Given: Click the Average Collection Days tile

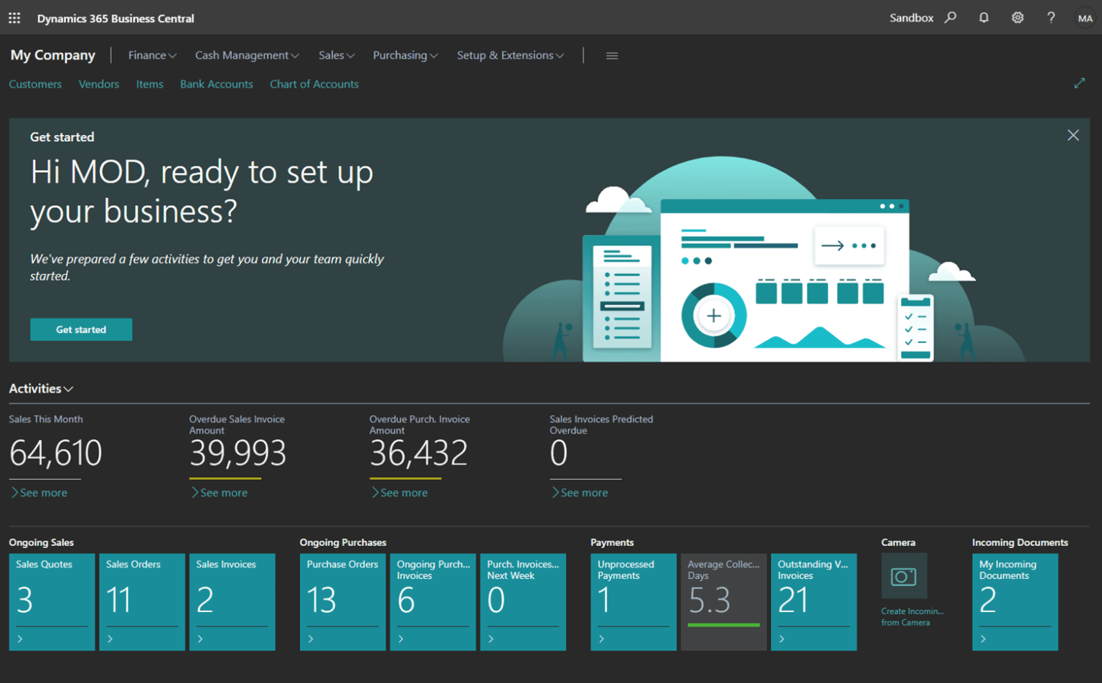Looking at the screenshot, I should click(724, 602).
